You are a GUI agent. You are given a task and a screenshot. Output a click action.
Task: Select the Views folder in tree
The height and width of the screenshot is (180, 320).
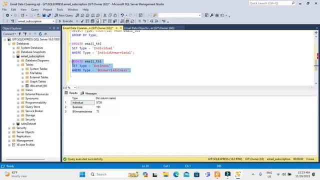(29, 90)
